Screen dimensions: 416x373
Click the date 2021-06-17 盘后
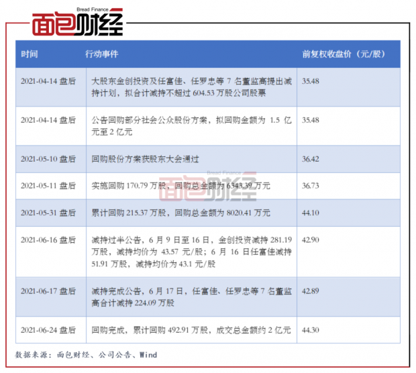(48, 291)
